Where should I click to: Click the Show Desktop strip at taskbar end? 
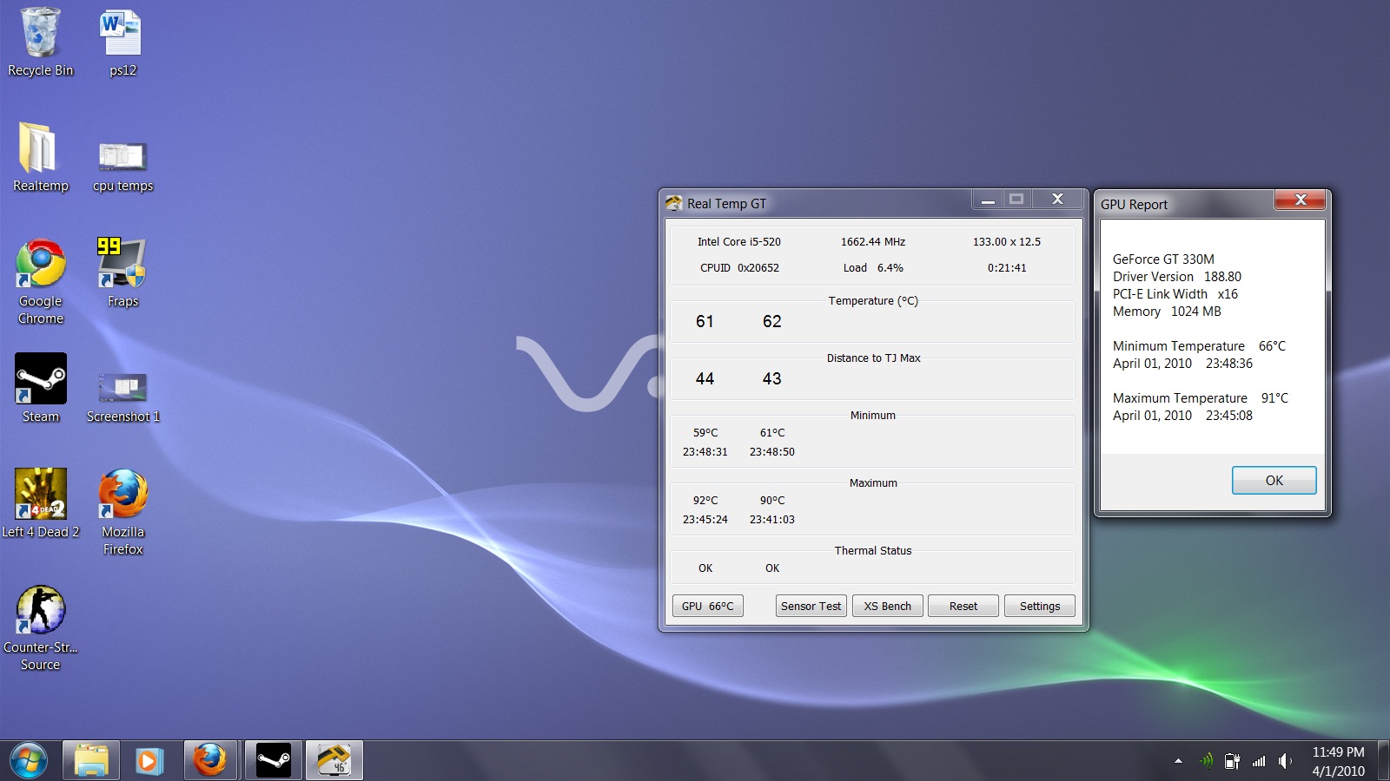[1383, 761]
